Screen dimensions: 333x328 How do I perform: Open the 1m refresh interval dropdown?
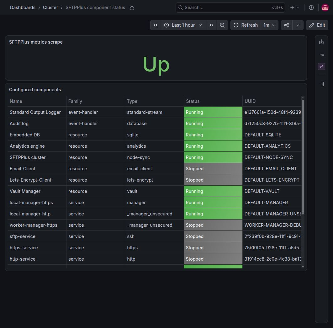point(269,25)
